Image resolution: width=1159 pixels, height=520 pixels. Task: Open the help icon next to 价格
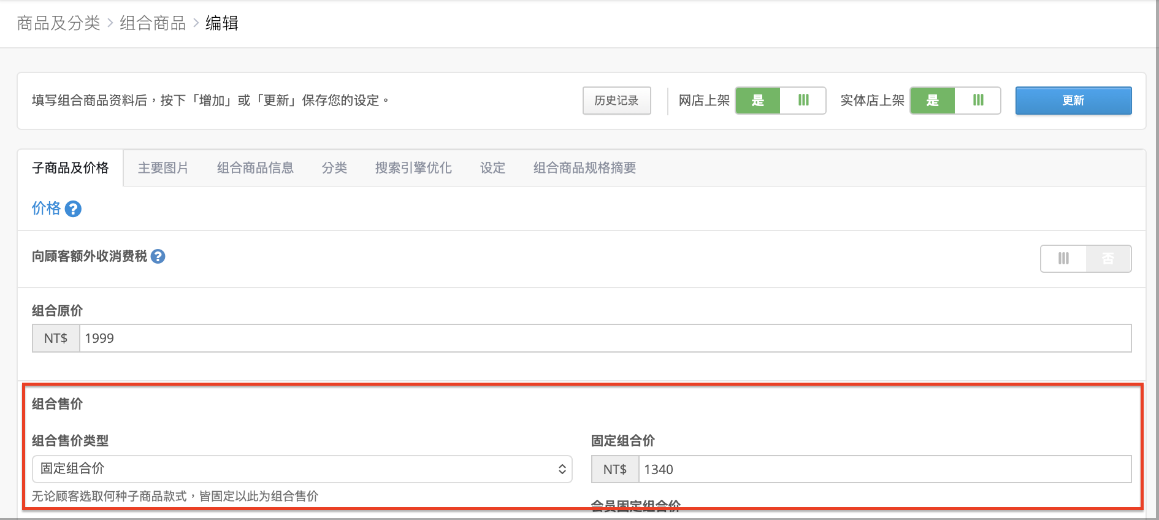[73, 209]
